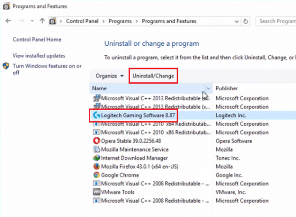
Task: Click the Back navigation arrow
Action: tap(8, 21)
